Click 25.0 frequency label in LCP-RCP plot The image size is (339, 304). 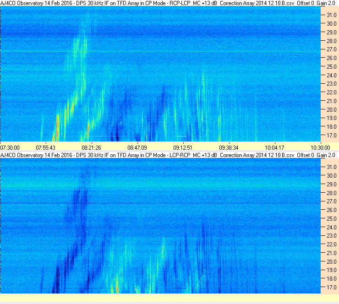pyautogui.click(x=332, y=219)
